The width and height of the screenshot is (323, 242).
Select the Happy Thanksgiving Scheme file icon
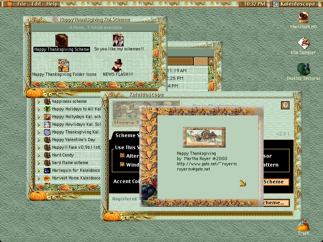[x=61, y=40]
